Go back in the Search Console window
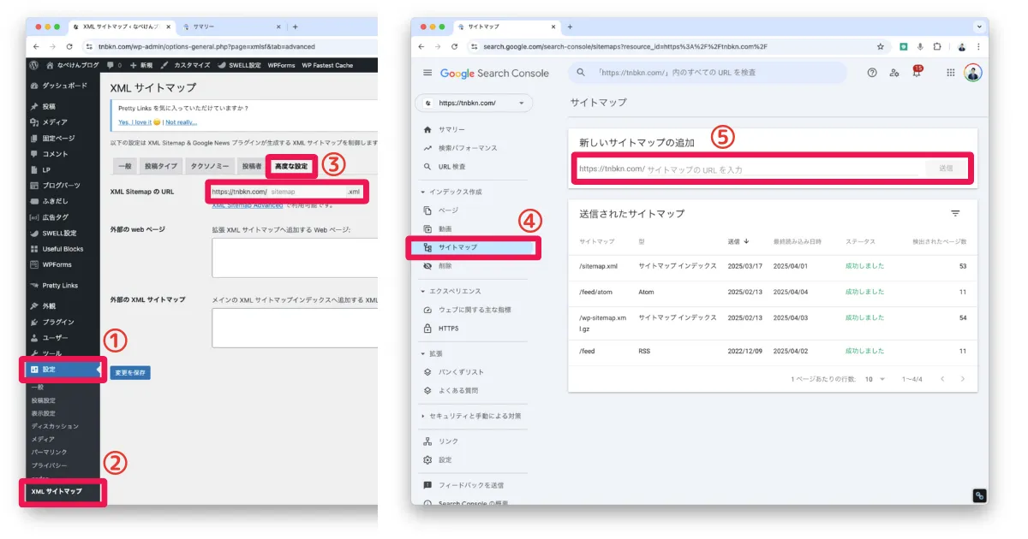The width and height of the screenshot is (1028, 539). click(422, 46)
